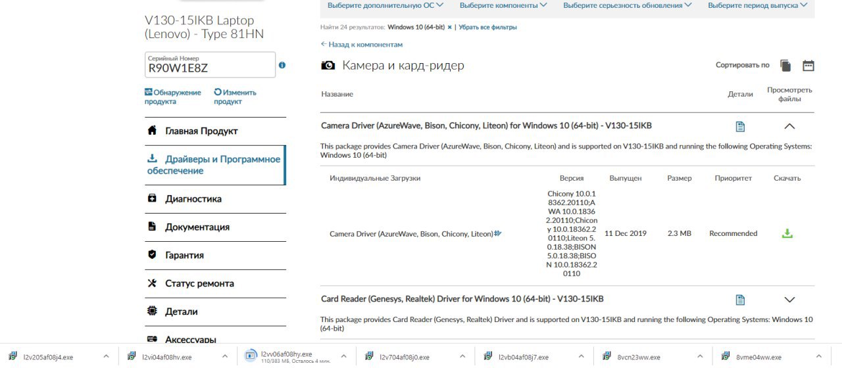Sort results by document icon
This screenshot has height=368, width=842.
pos(785,66)
